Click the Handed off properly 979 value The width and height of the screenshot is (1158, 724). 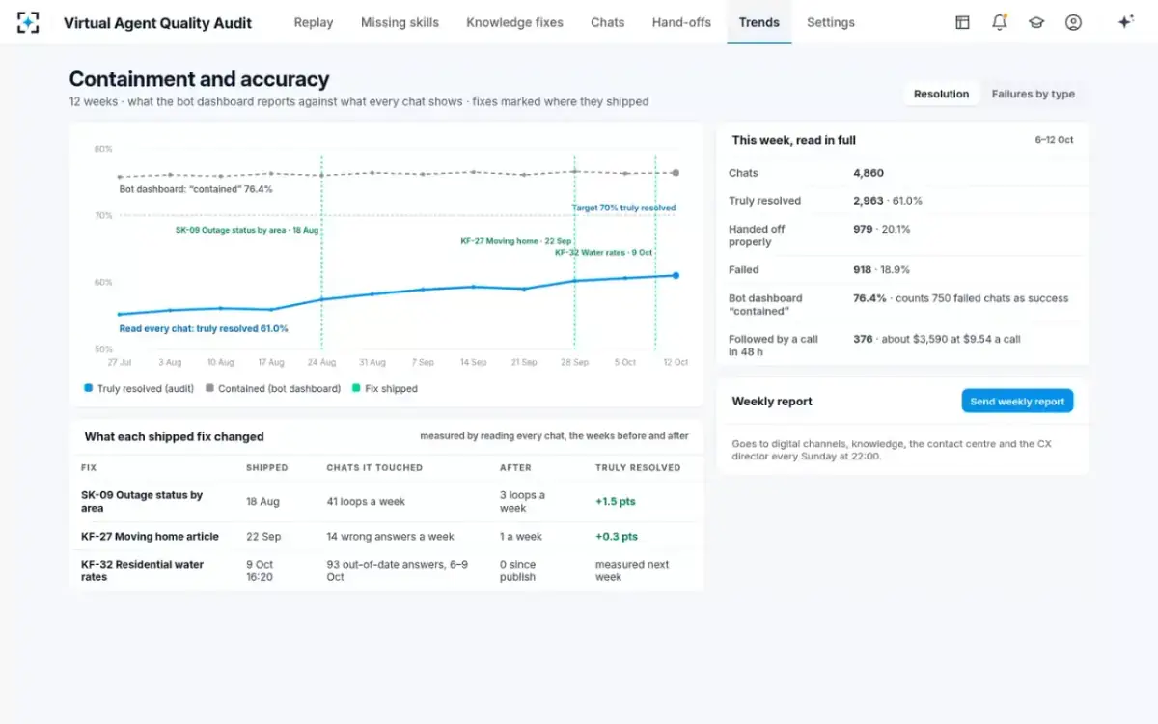tap(882, 229)
